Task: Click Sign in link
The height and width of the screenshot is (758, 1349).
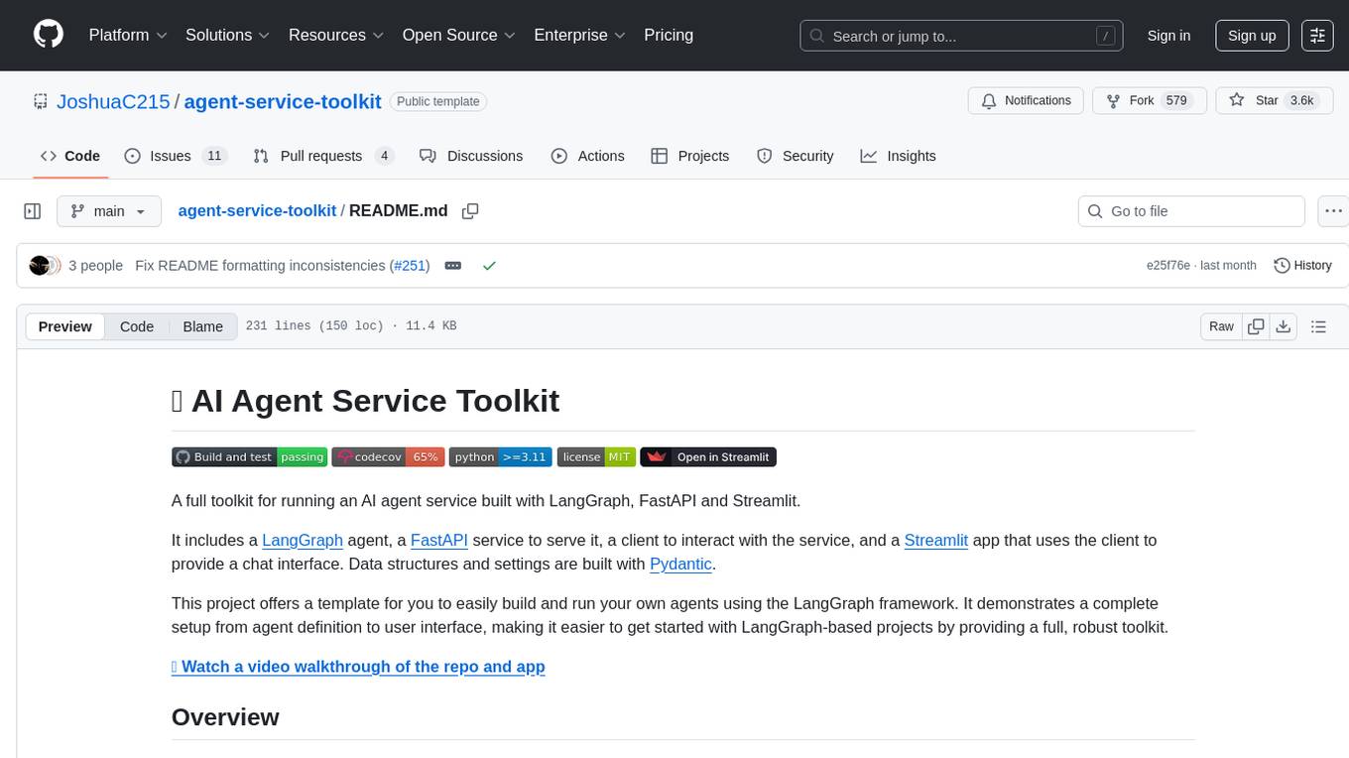Action: click(x=1168, y=36)
